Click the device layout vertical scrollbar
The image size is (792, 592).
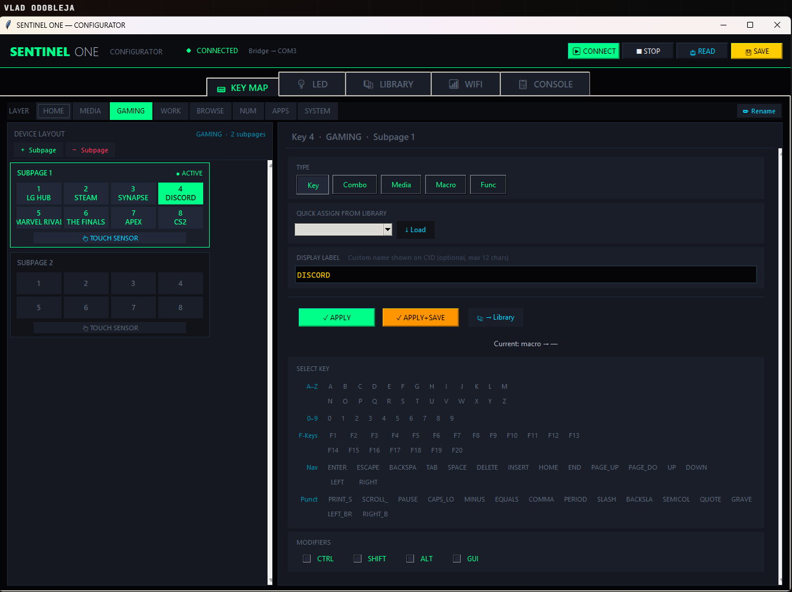[270, 372]
